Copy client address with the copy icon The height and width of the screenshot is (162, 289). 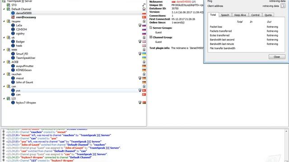pos(283,6)
